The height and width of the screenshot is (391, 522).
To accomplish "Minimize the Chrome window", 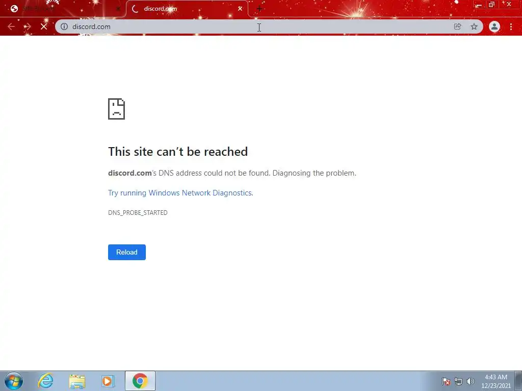I will pyautogui.click(x=479, y=5).
